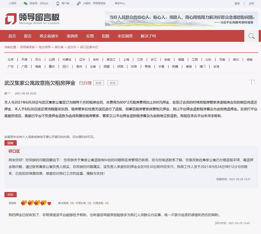
Task: Open the 政企直通车 menu item
Action: tap(49, 36)
